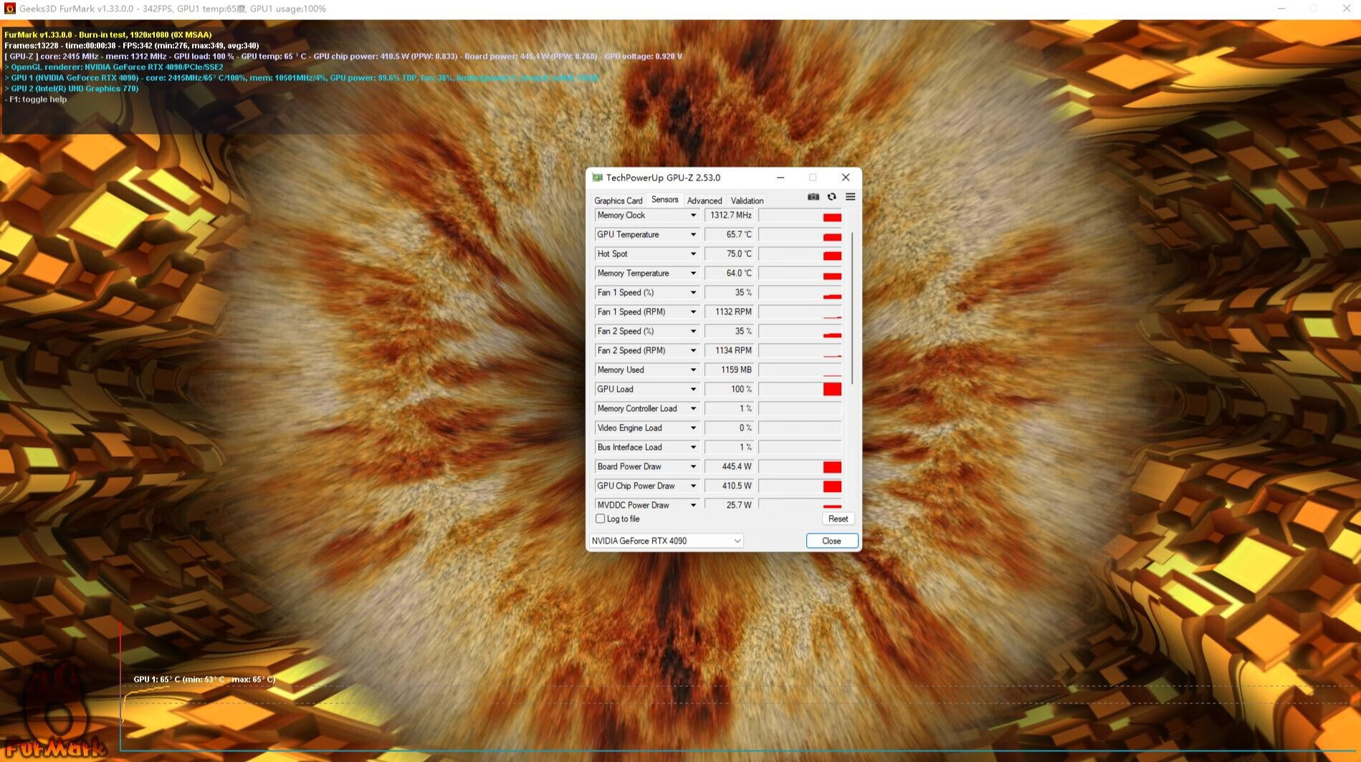Image resolution: width=1361 pixels, height=762 pixels.
Task: Open the MVDDC Power Draw dropdown
Action: tap(693, 505)
